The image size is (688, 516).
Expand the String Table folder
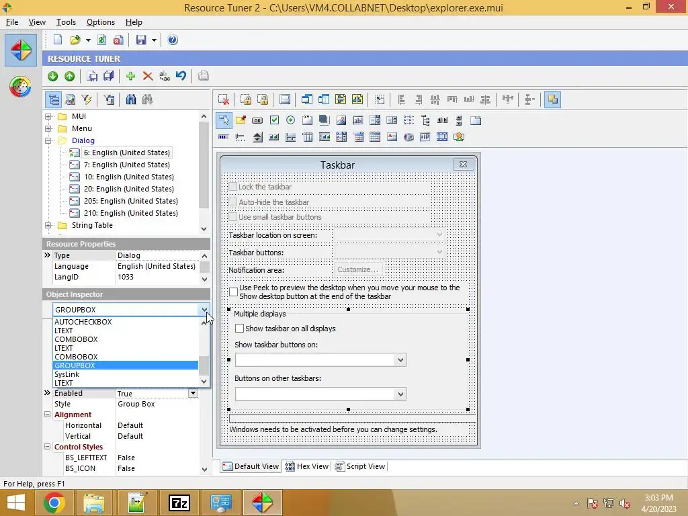(x=48, y=225)
